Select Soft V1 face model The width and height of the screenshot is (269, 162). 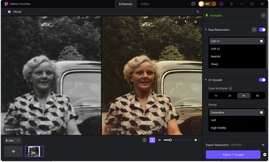coord(237,41)
